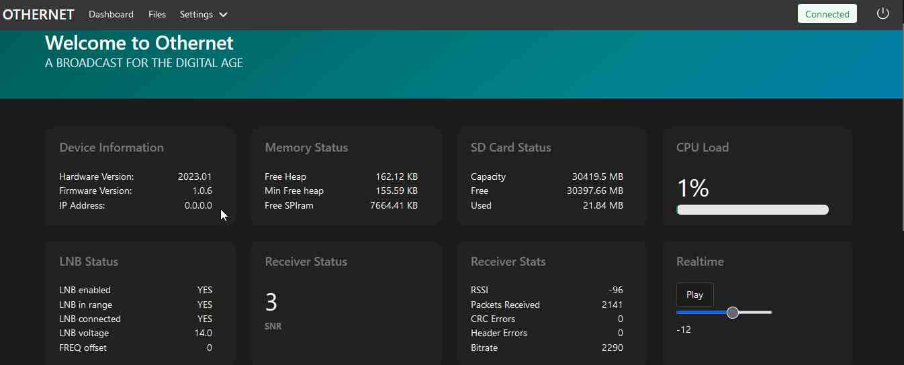Click the Bitrate value in Receiver Stats
This screenshot has height=365, width=904.
611,348
